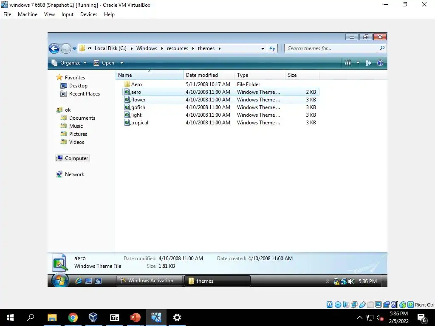Go to resources breadcrumb segment
The image size is (435, 326).
pyautogui.click(x=178, y=48)
